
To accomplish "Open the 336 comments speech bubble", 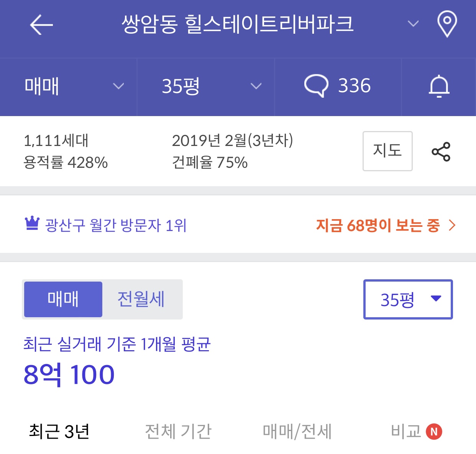I will 338,86.
